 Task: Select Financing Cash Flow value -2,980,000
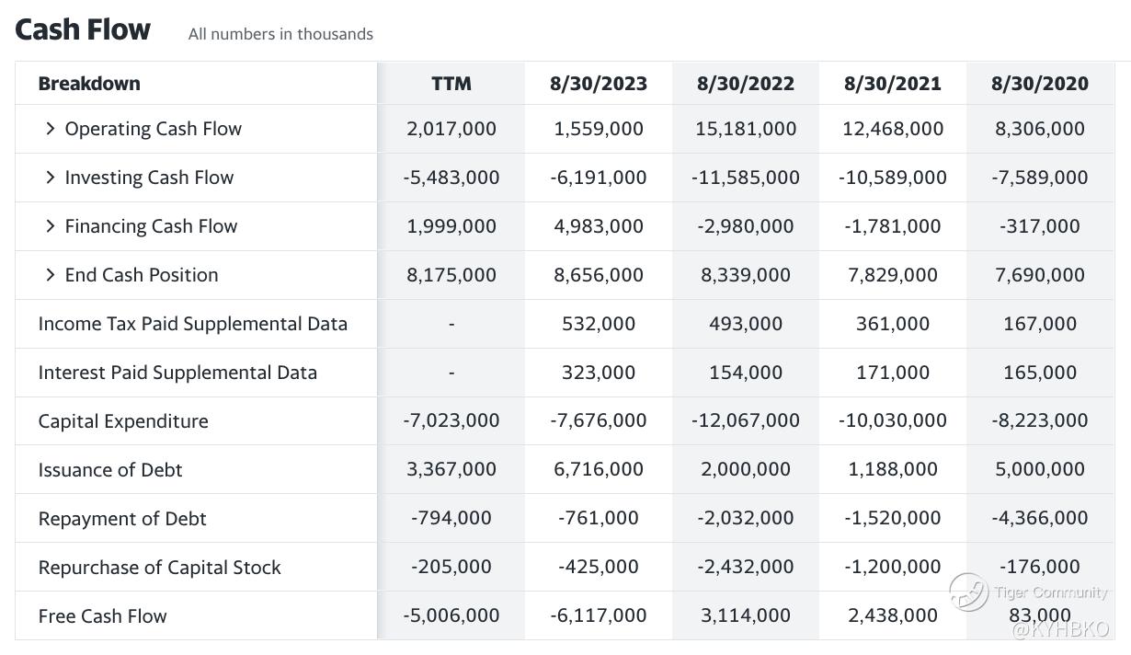[x=746, y=226]
